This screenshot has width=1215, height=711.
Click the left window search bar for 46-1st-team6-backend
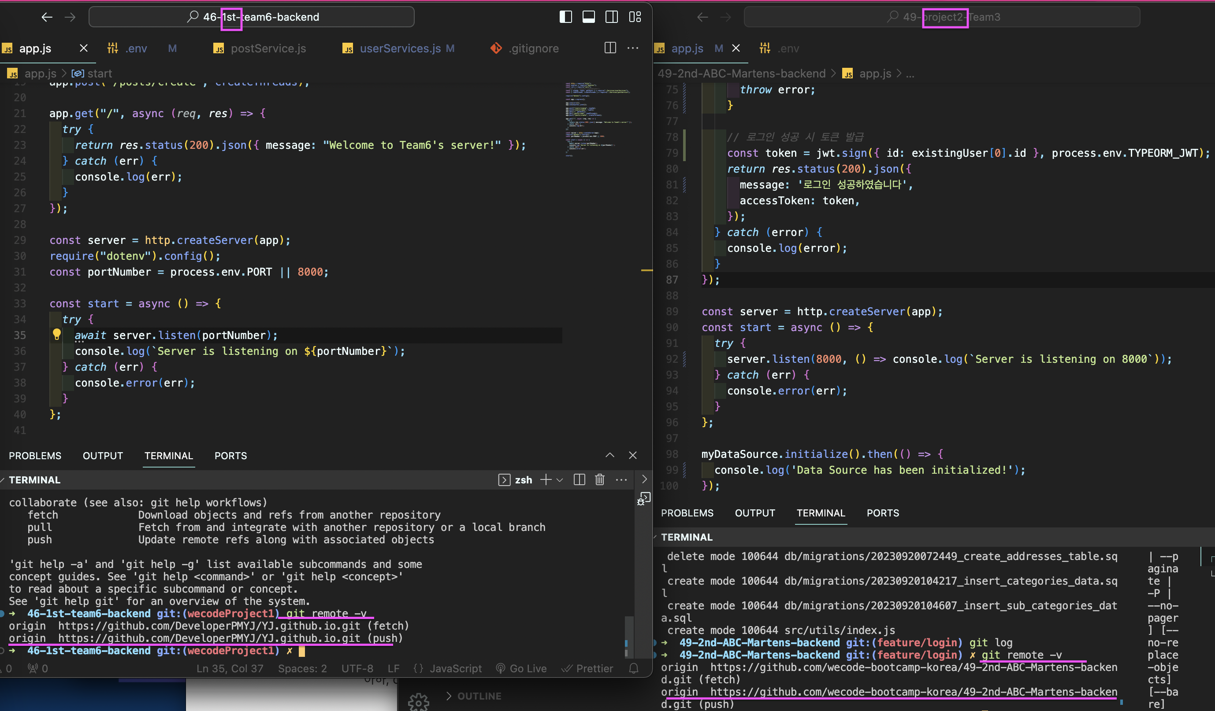(252, 17)
